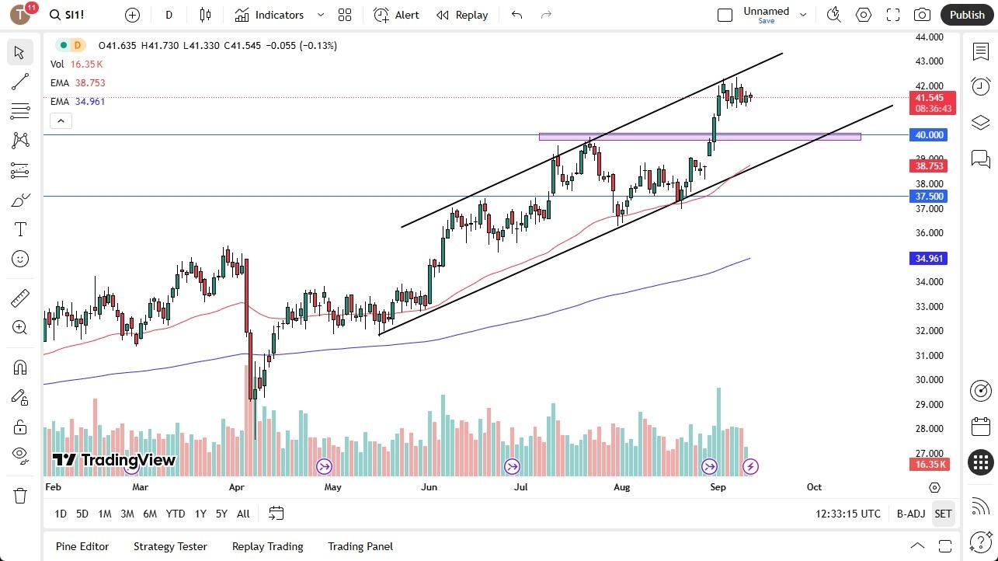
Task: Pick the ruler Measure tool
Action: (x=20, y=298)
